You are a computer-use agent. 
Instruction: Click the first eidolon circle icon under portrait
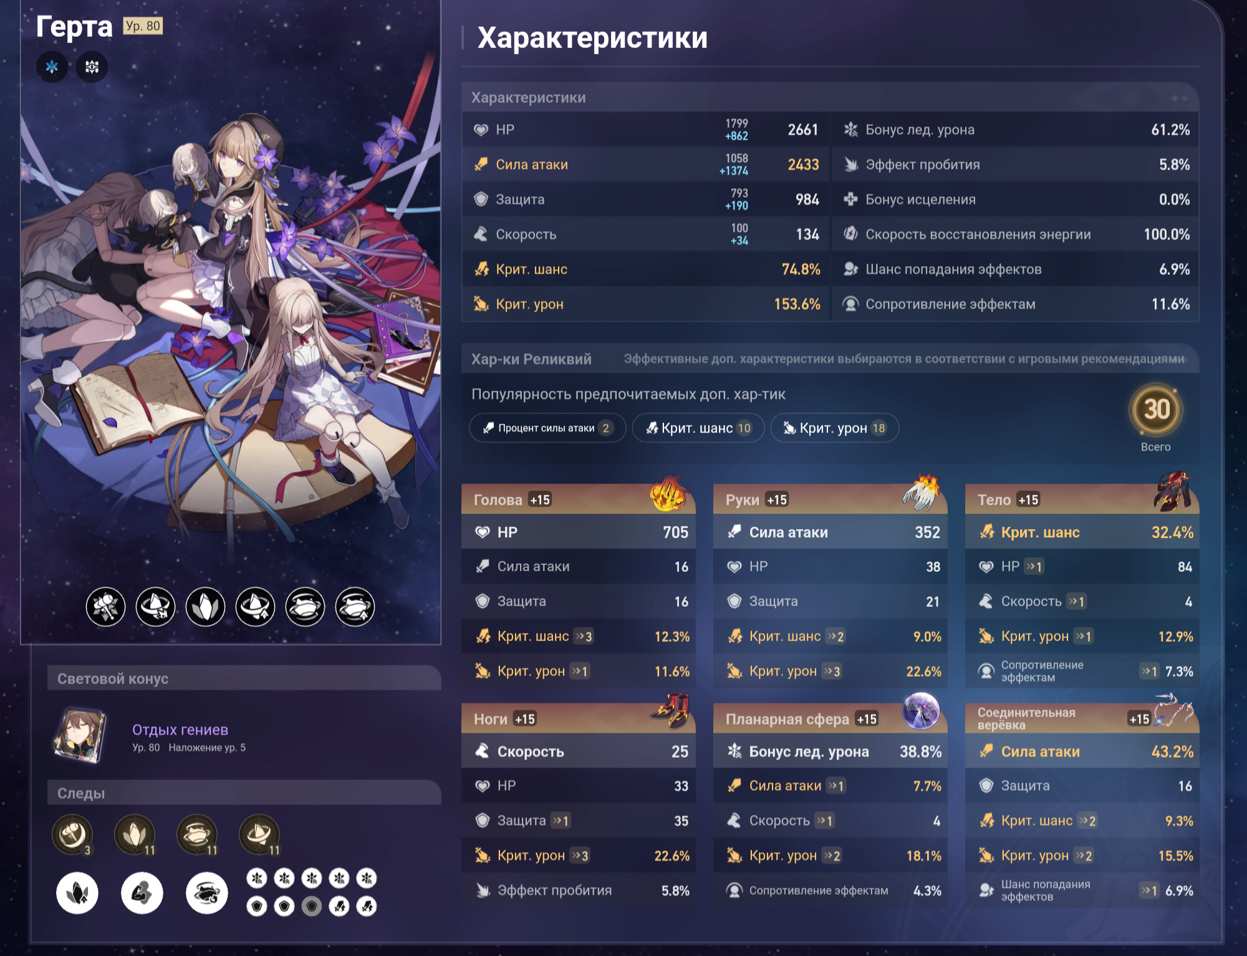pos(105,607)
